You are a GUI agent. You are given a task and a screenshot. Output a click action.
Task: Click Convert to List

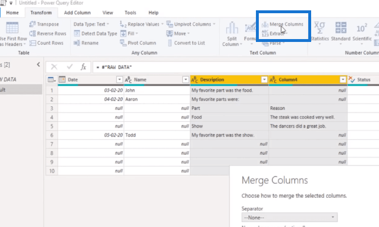pos(186,43)
